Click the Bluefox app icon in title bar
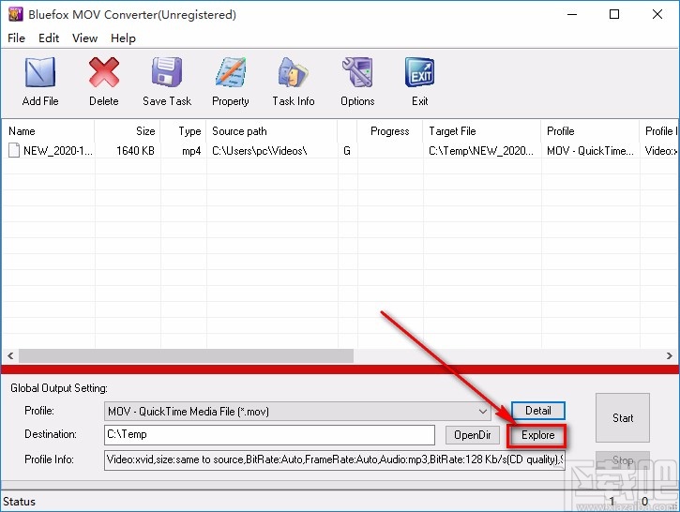 click(16, 15)
